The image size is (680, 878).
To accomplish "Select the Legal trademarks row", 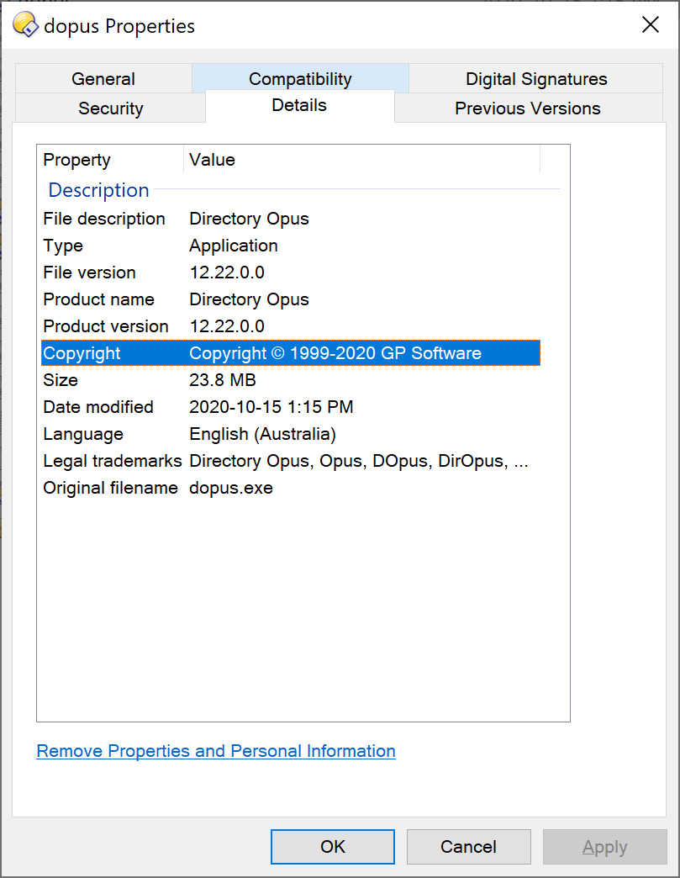I will click(291, 461).
